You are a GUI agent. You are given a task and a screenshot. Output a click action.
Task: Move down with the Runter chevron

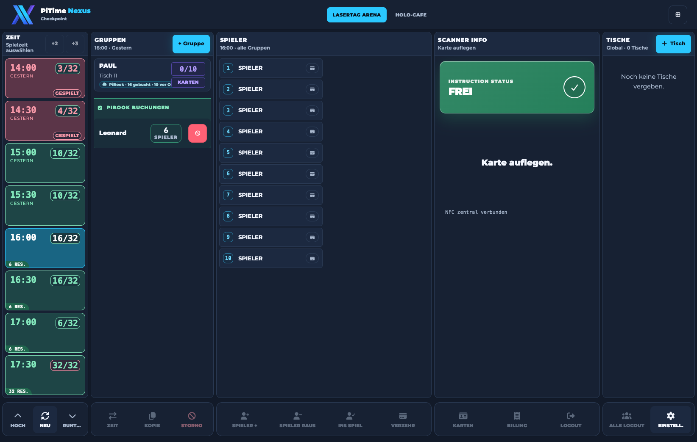pyautogui.click(x=72, y=419)
